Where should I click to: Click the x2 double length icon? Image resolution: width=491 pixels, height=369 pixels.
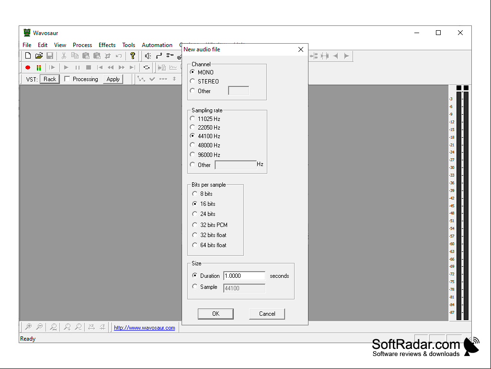91,327
